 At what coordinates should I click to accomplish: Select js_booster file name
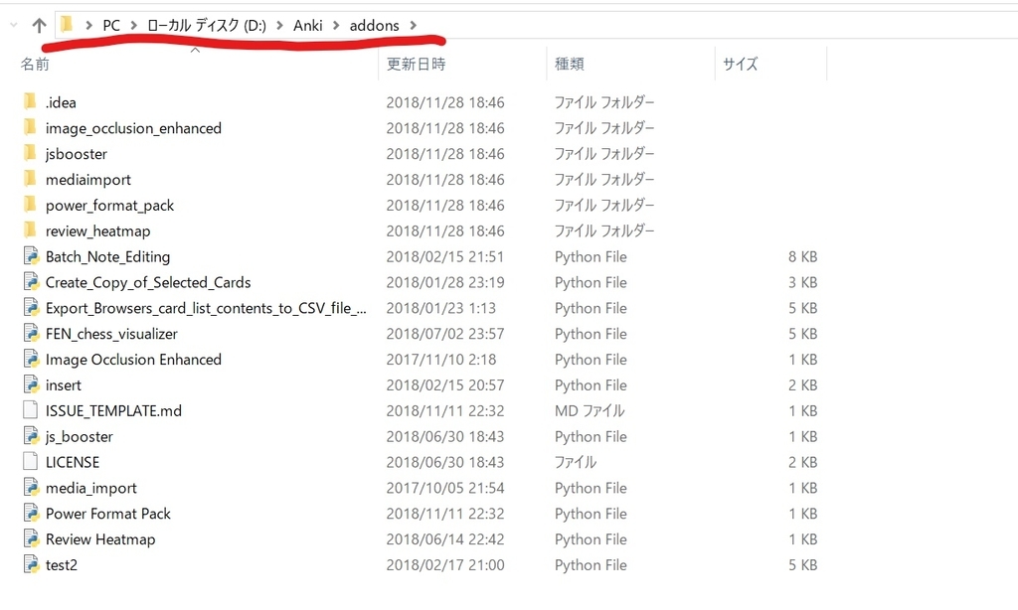[79, 437]
